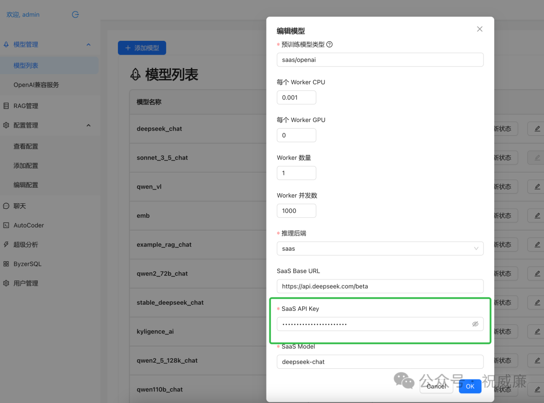Screen dimensions: 544x403
Task: Click the status button in sonnet_3_5_chat row
Action: pos(505,158)
